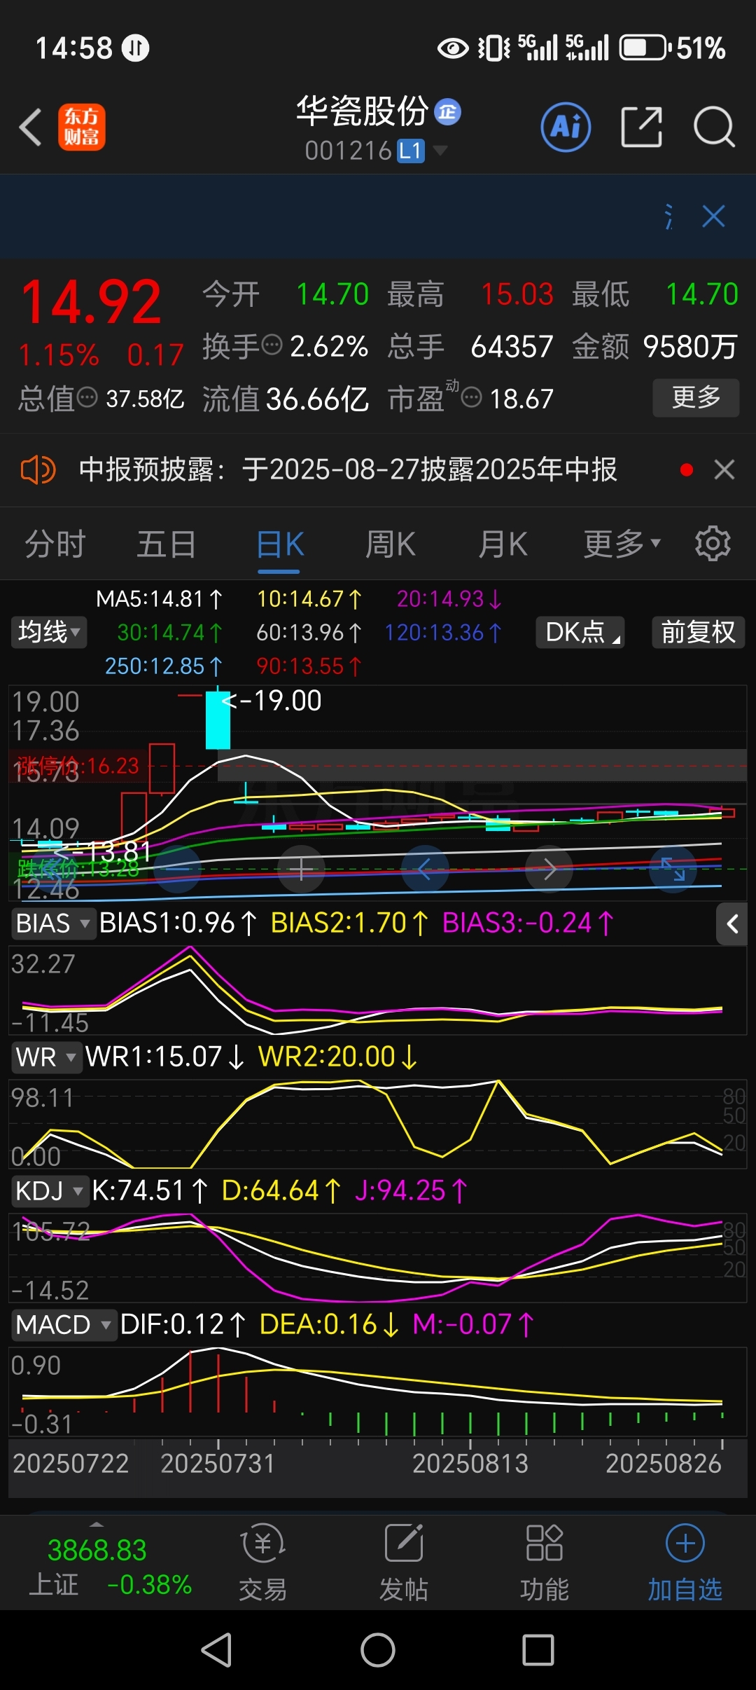Open the Ai assistant icon
The image size is (756, 1690).
tap(566, 128)
